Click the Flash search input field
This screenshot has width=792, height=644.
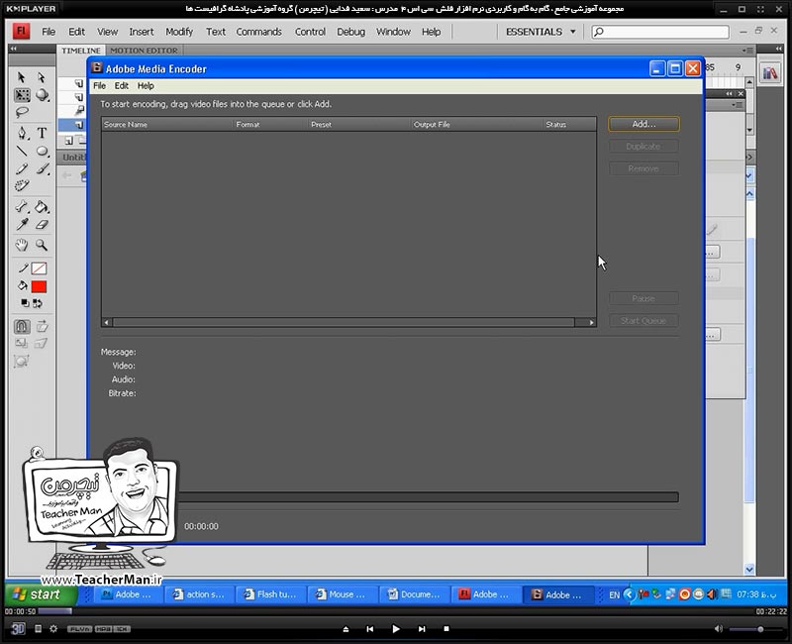point(660,32)
